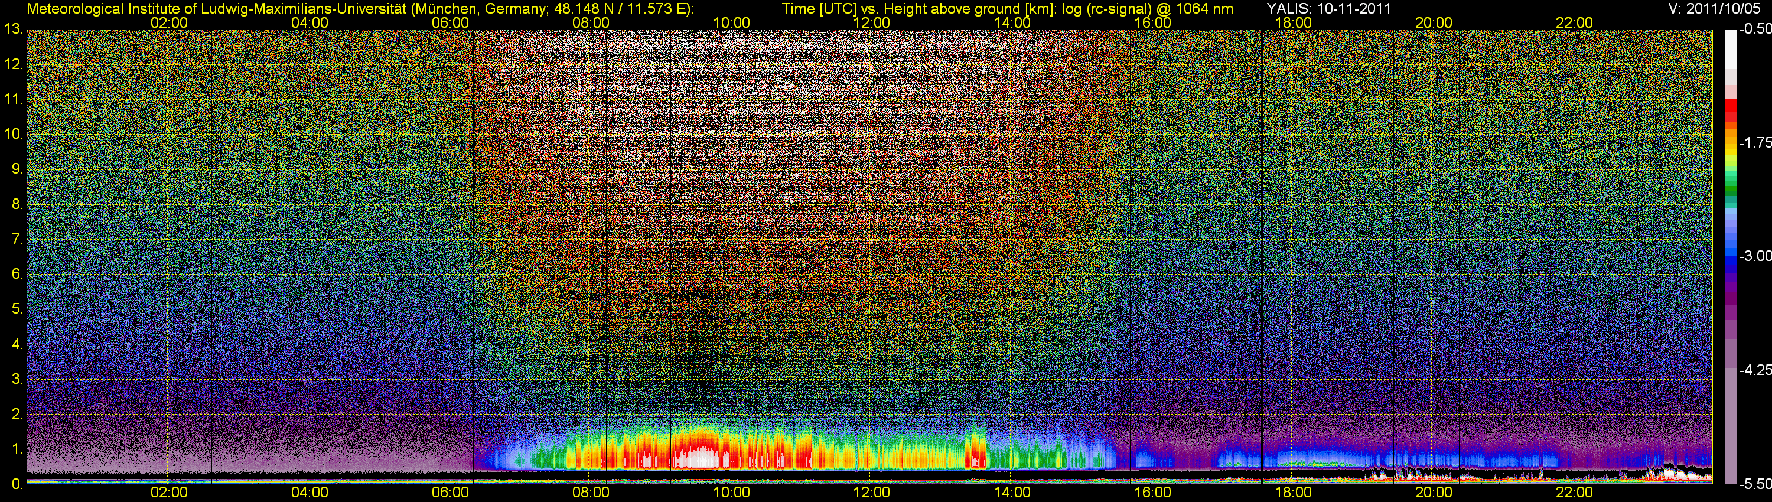Screen dimensions: 1772x502
Task: Click the 16:00 label on the bottom time axis
Action: 1153,493
